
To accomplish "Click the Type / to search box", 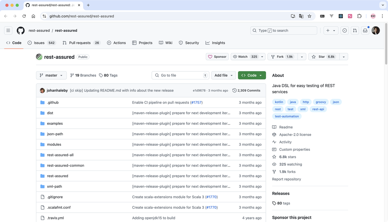I will pyautogui.click(x=284, y=31).
